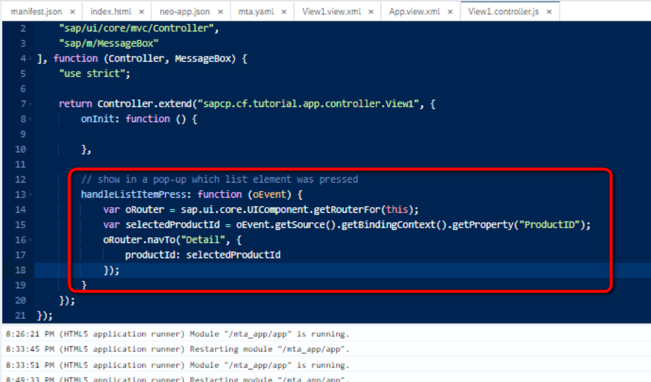The width and height of the screenshot is (651, 382).
Task: Close the mta.yaml tab
Action: pyautogui.click(x=284, y=12)
